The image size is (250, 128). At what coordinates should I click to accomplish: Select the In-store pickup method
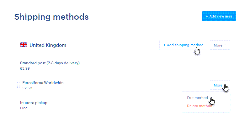[34, 103]
